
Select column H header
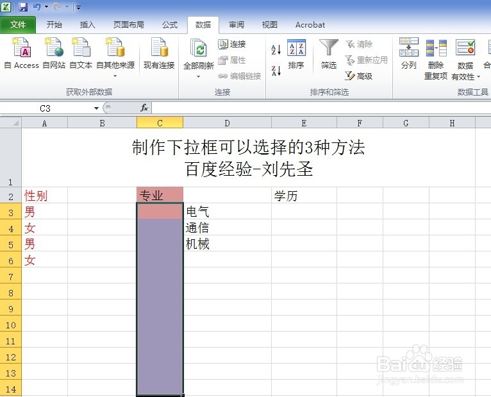coord(452,123)
